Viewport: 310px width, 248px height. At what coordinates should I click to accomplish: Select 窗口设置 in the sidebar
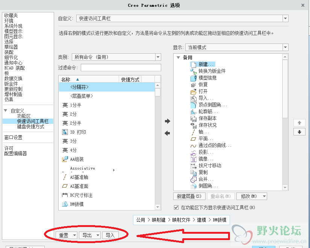13,137
